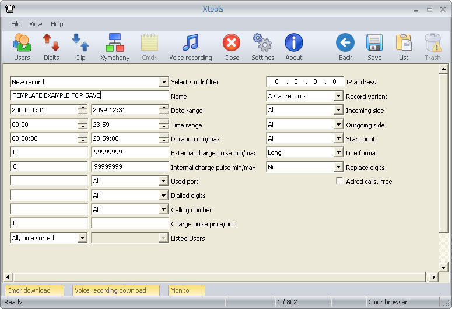Open the Clip tool
This screenshot has width=452, height=309.
80,47
